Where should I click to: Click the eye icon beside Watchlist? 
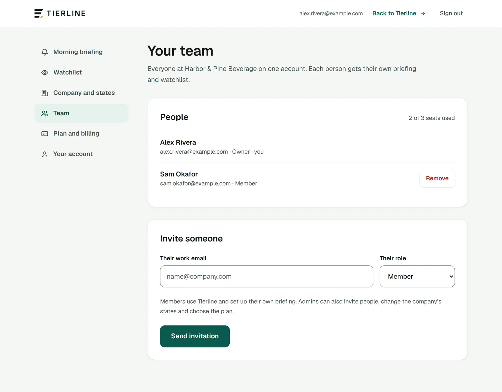point(45,72)
